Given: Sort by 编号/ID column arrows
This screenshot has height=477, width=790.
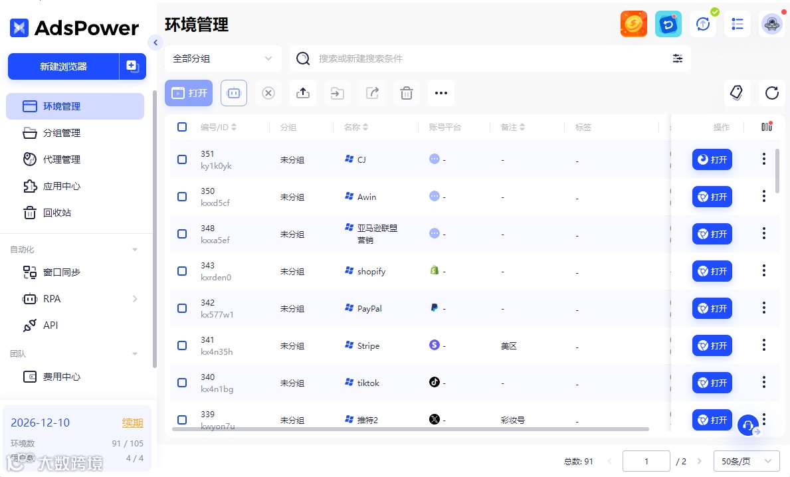Looking at the screenshot, I should [234, 127].
